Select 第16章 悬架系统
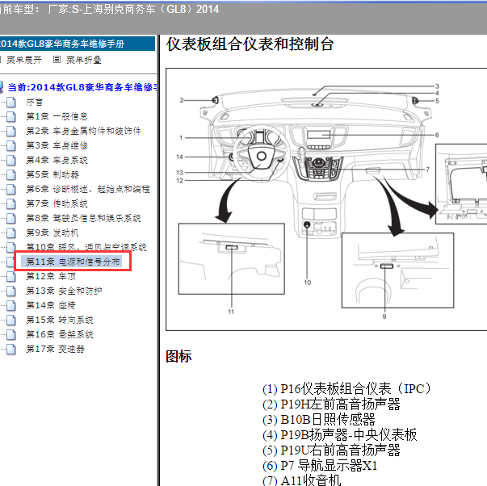487x486 pixels. point(60,334)
